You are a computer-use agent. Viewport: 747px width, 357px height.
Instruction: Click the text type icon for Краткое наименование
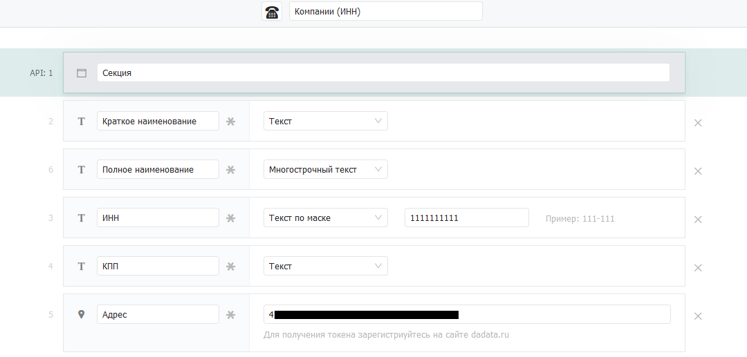click(82, 122)
